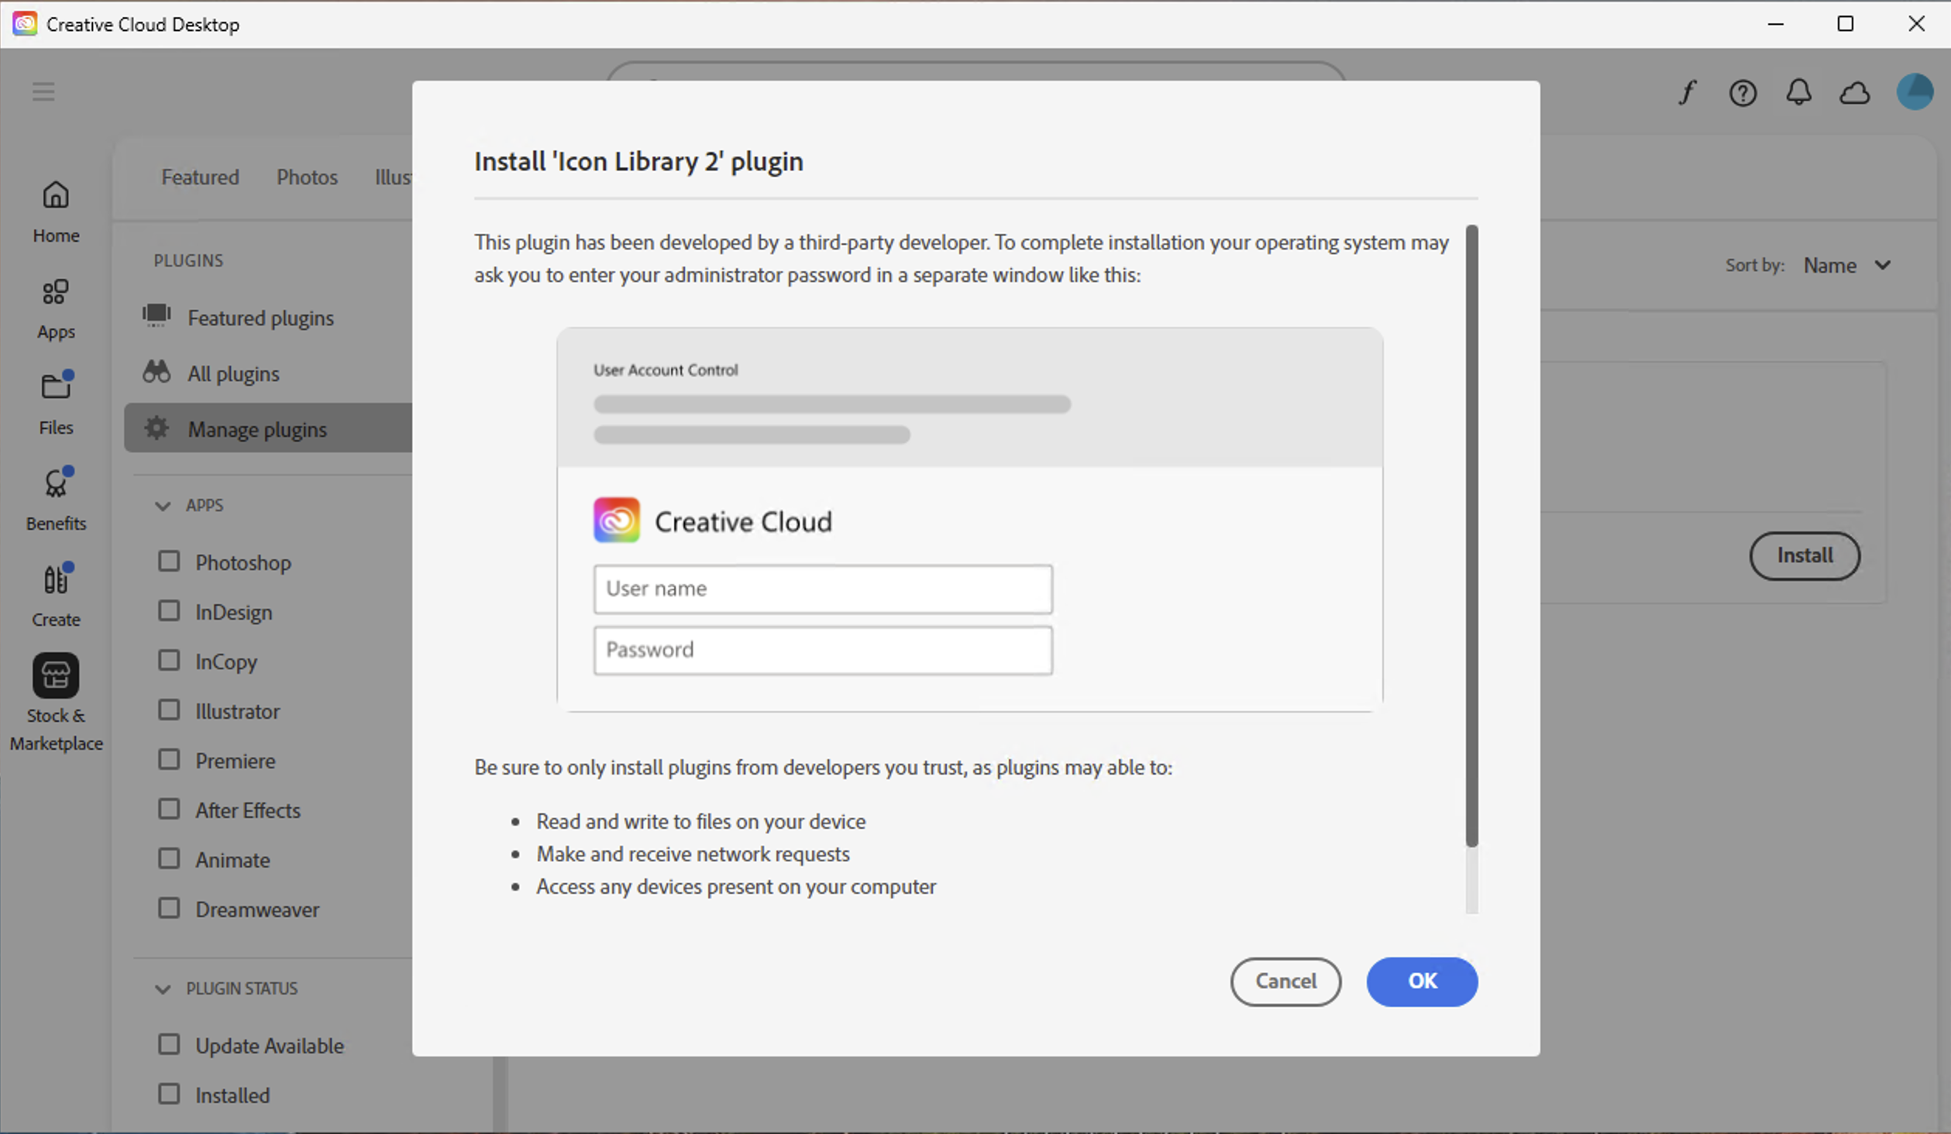Viewport: 1951px width, 1134px height.
Task: Close the Creative Cloud Desktop window
Action: point(1916,24)
